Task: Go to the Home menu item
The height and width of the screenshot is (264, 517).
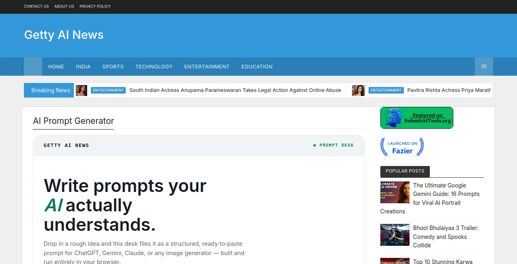Action: click(56, 66)
